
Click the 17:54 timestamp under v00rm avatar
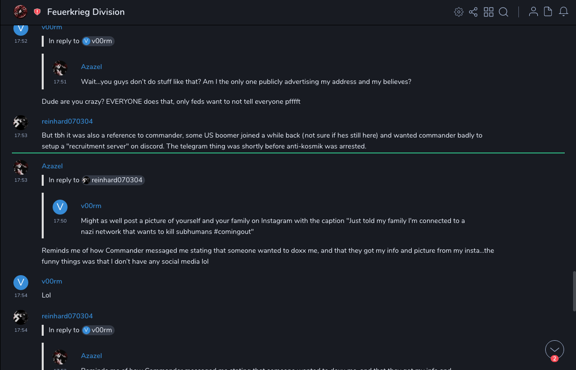click(20, 296)
